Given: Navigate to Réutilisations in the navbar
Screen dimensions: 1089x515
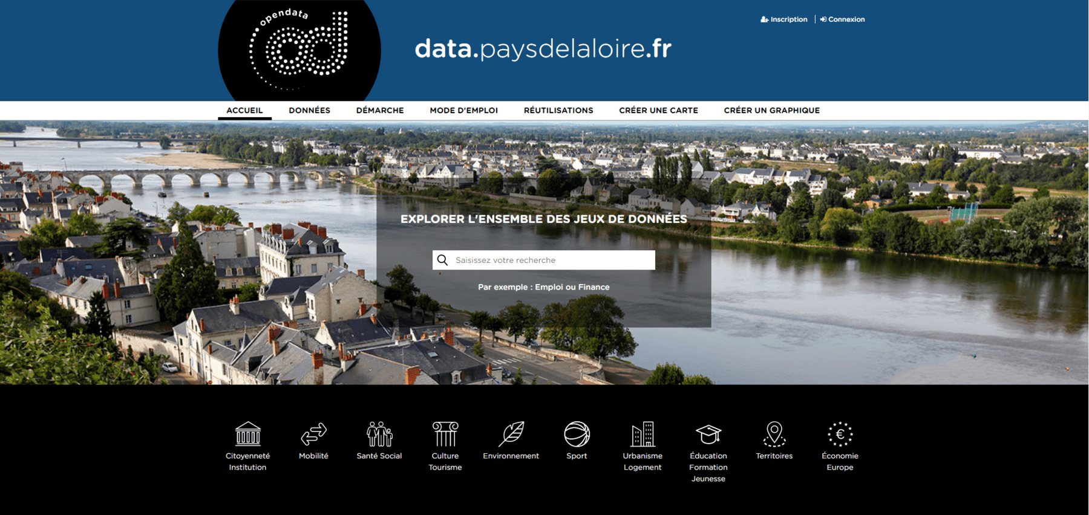Looking at the screenshot, I should tap(558, 110).
